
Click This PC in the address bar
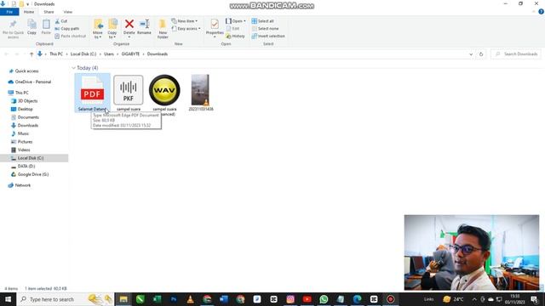click(56, 54)
